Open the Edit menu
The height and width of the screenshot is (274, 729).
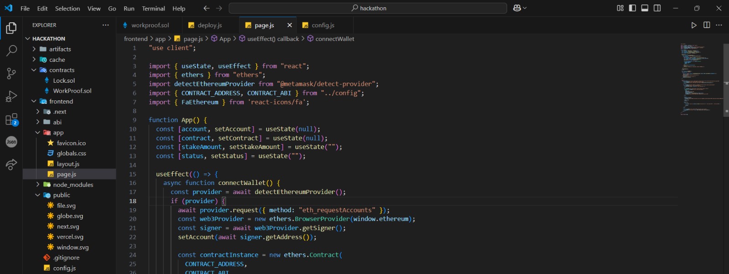pos(42,8)
